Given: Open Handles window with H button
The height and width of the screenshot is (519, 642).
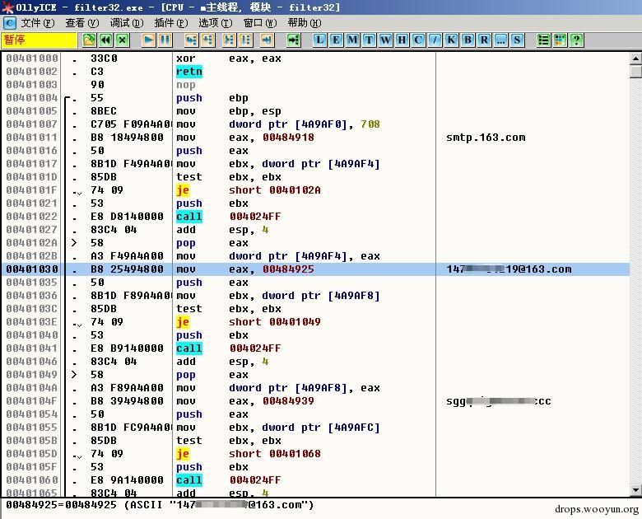Looking at the screenshot, I should coord(402,40).
